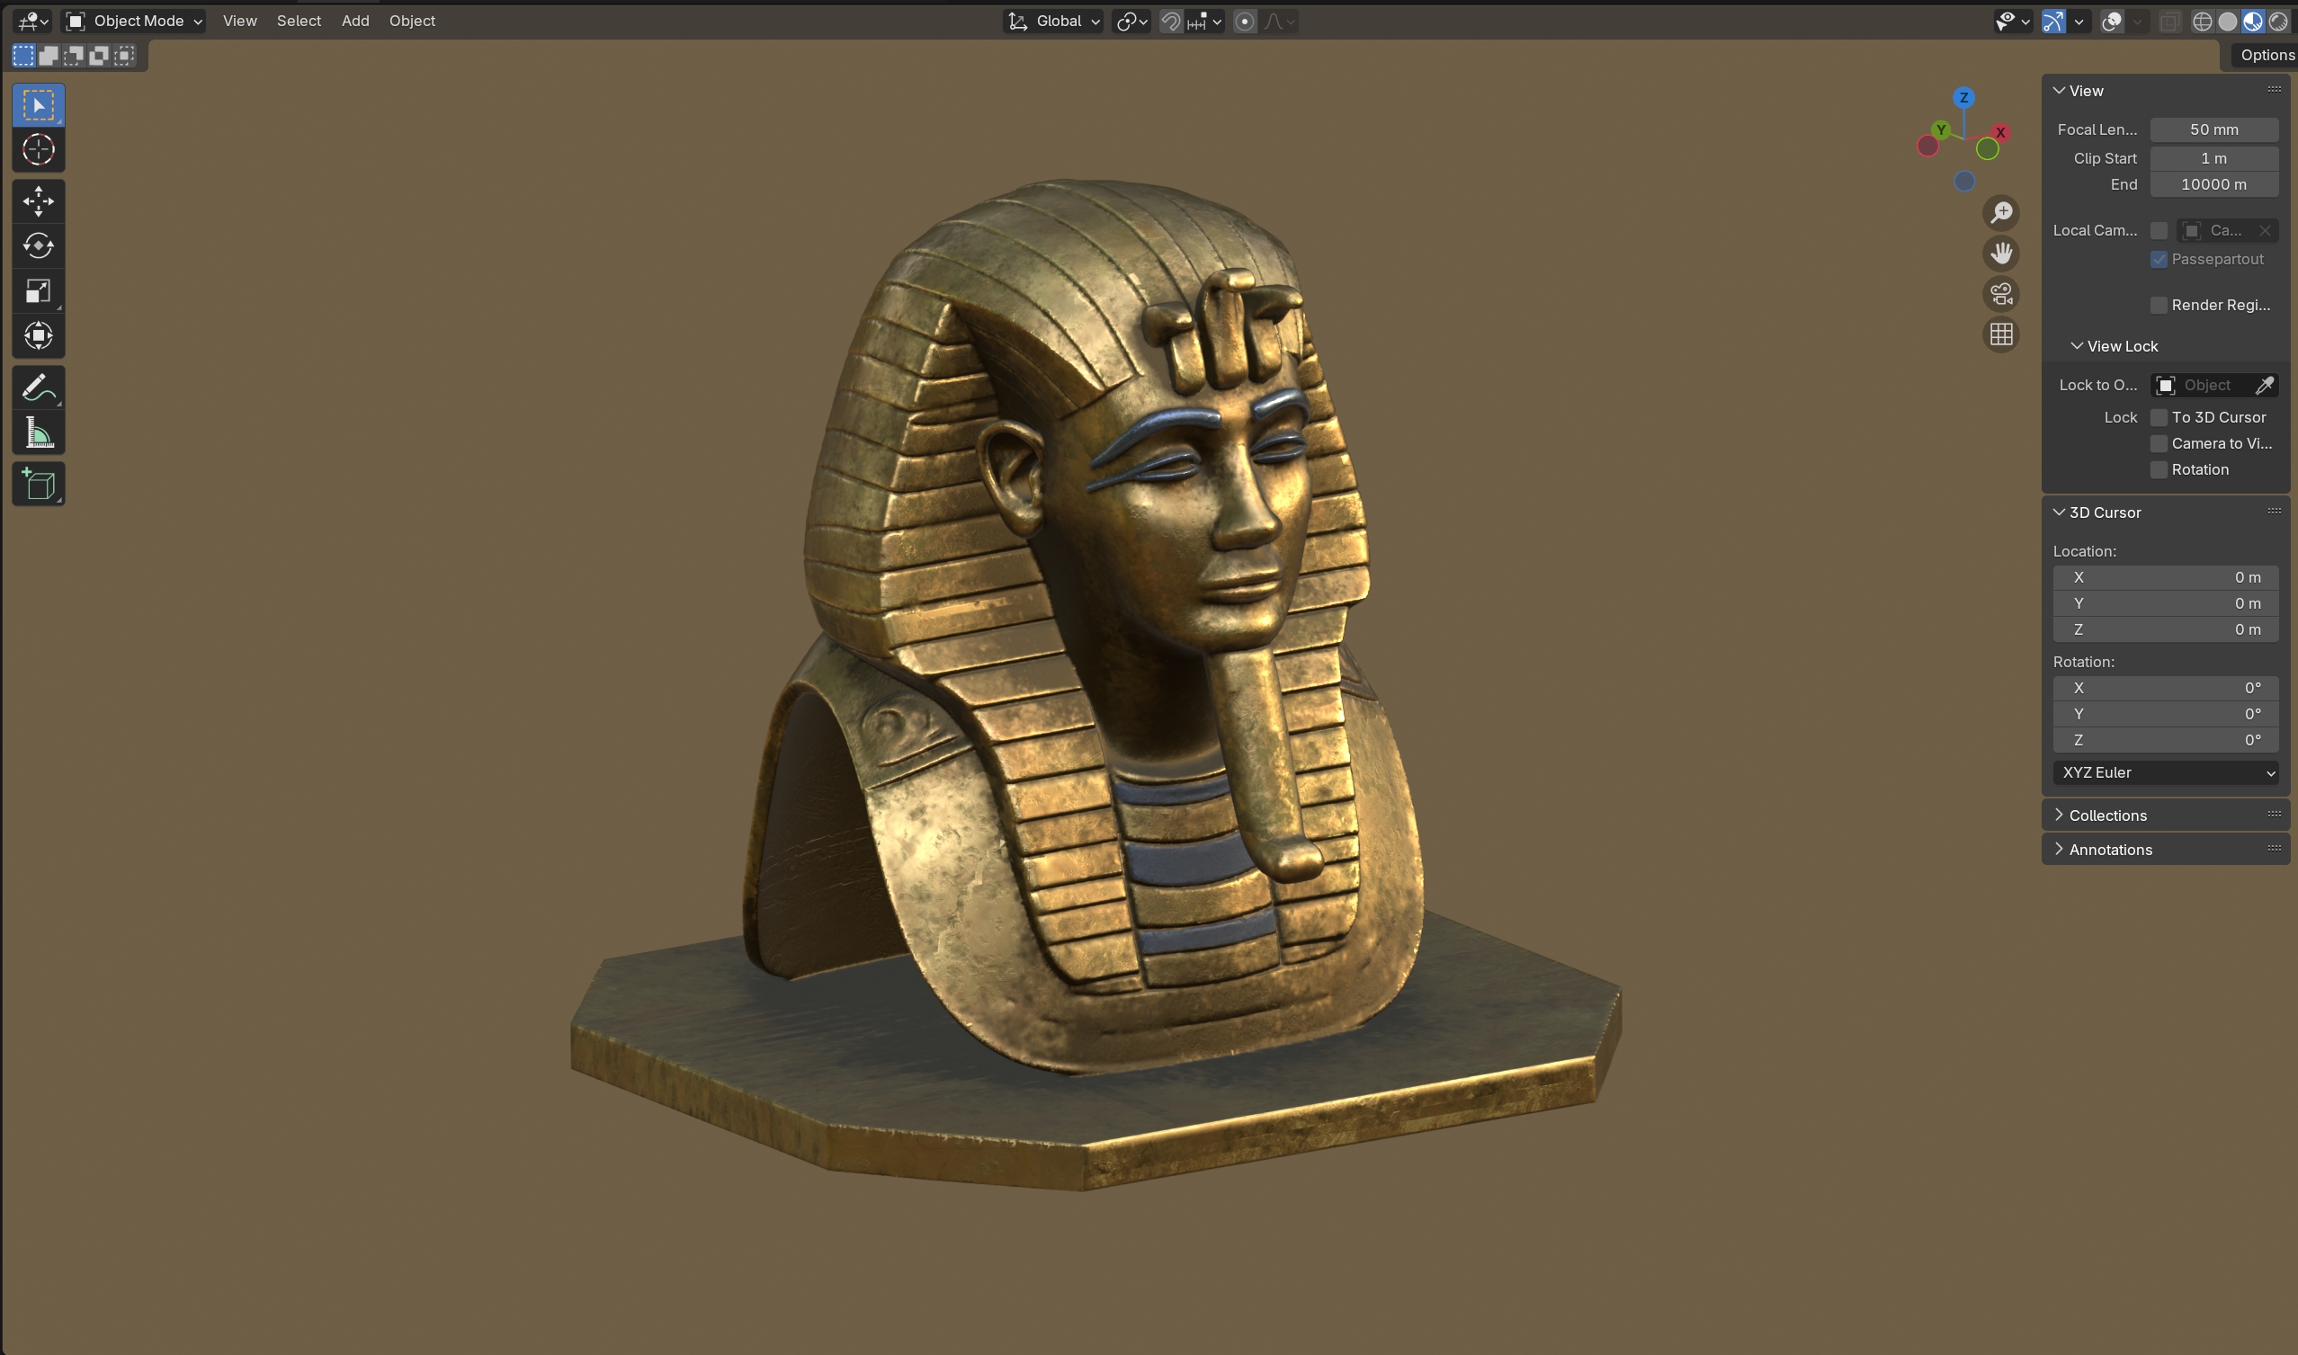Image resolution: width=2298 pixels, height=1355 pixels.
Task: Open the Add menu
Action: [355, 21]
